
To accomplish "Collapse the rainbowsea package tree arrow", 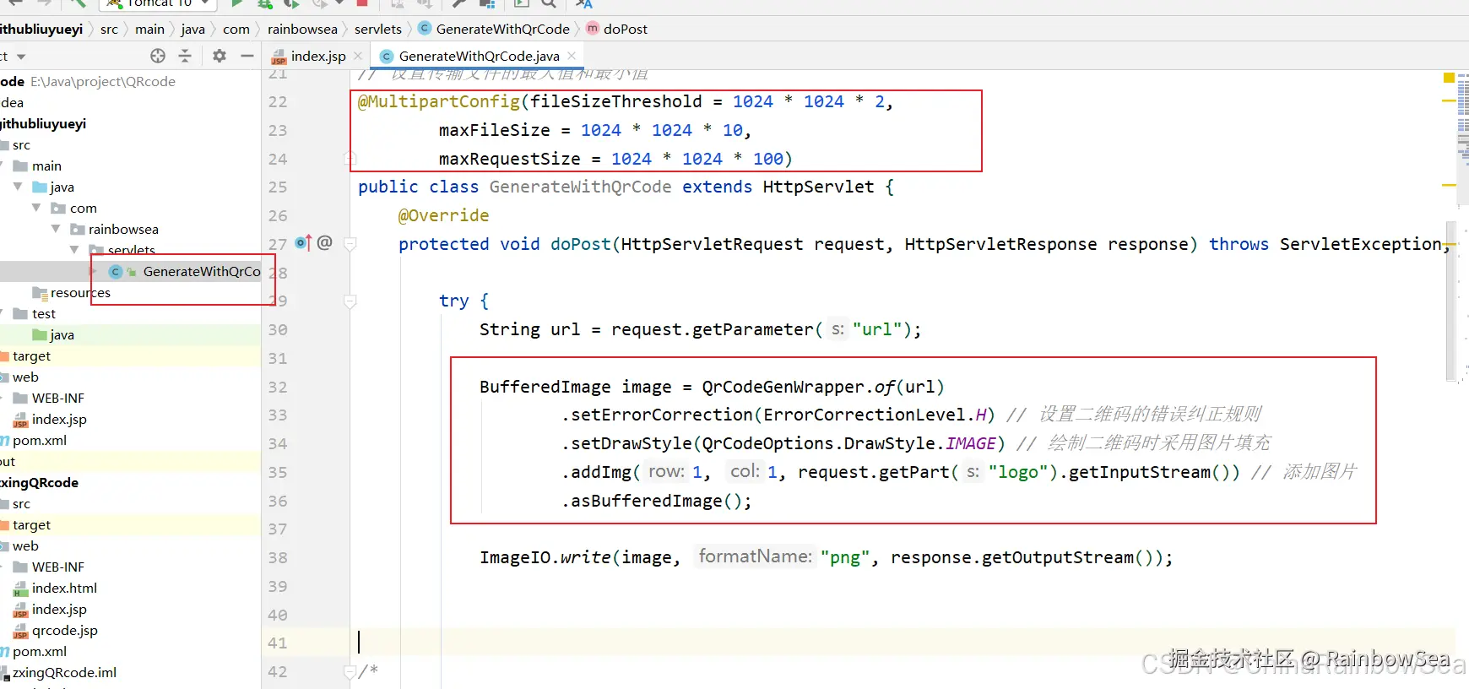I will coord(56,229).
